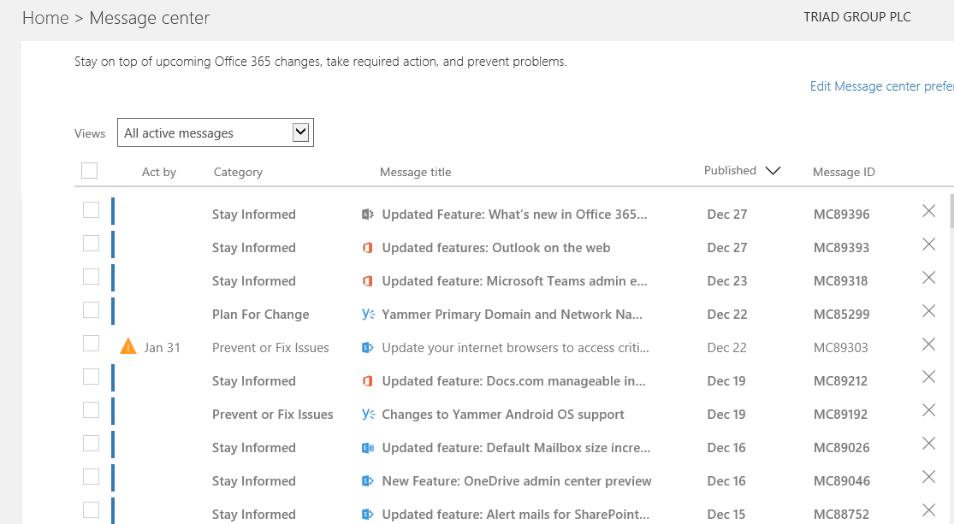Dismiss message MC89026 with its X

tap(928, 444)
